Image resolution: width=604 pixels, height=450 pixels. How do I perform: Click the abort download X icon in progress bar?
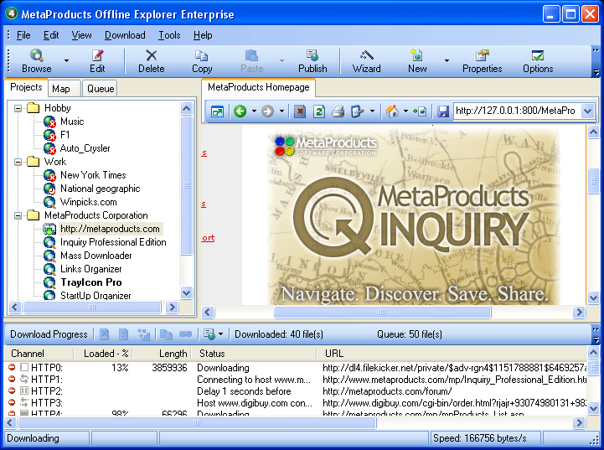[104, 334]
